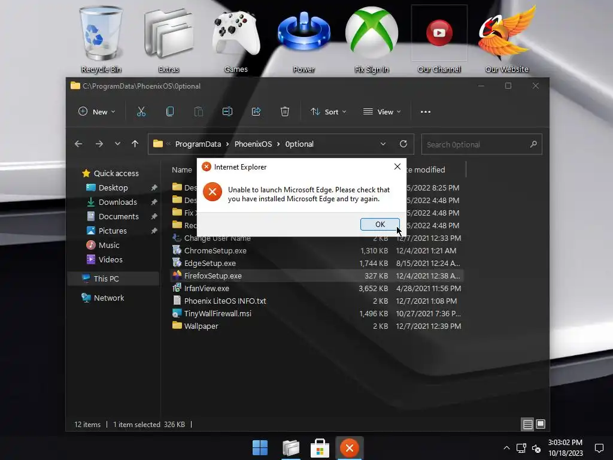Switch to details view layout icon
The height and width of the screenshot is (460, 613).
528,425
